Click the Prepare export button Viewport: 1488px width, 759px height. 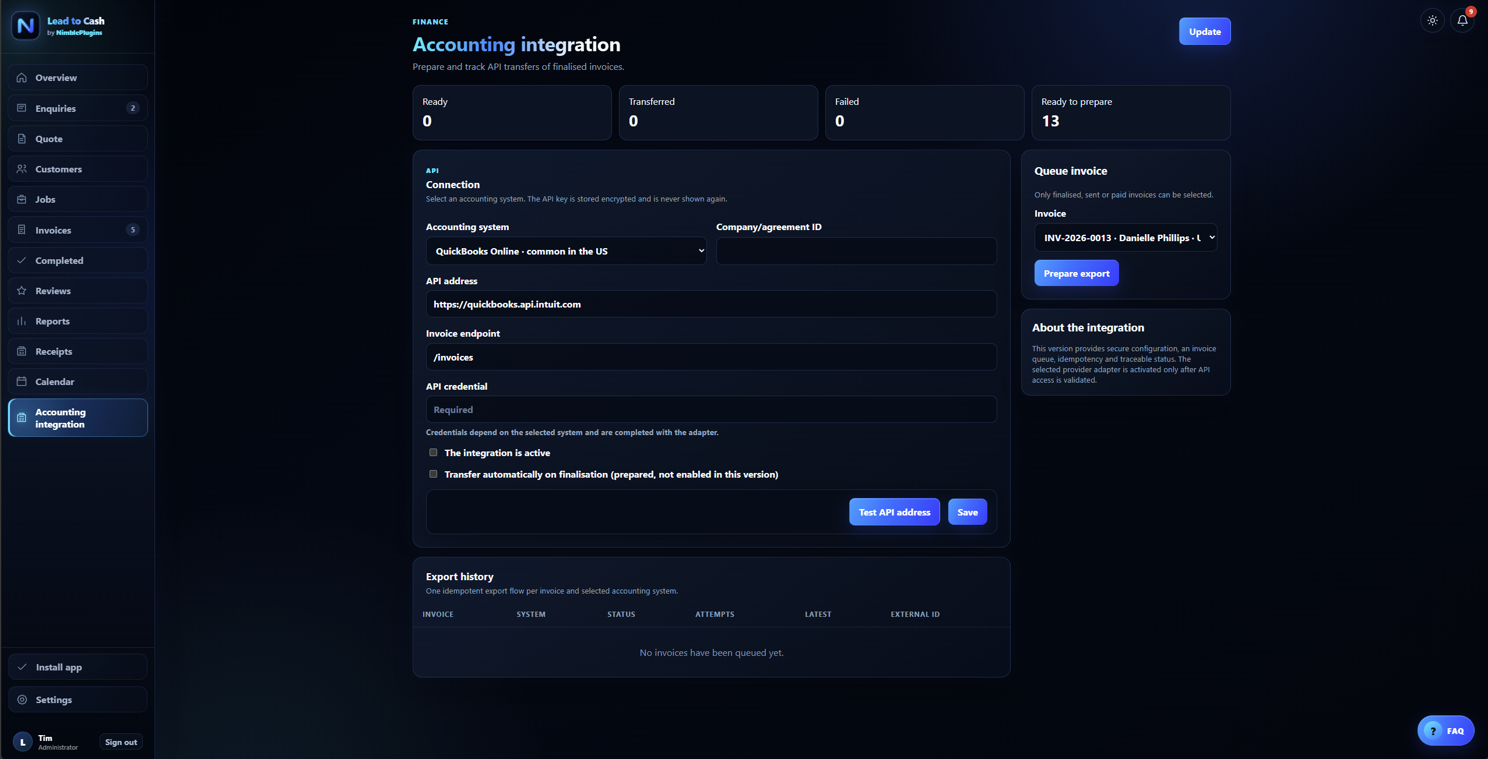pos(1076,273)
